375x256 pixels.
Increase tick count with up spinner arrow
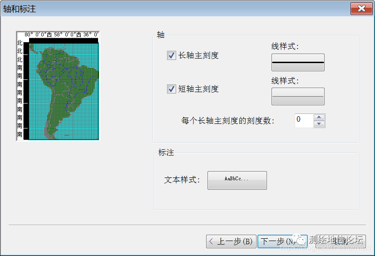click(319, 117)
